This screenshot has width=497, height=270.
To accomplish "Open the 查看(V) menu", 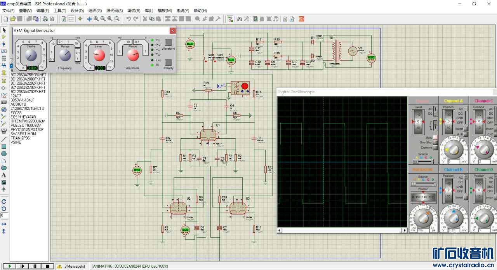I will 25,11.
